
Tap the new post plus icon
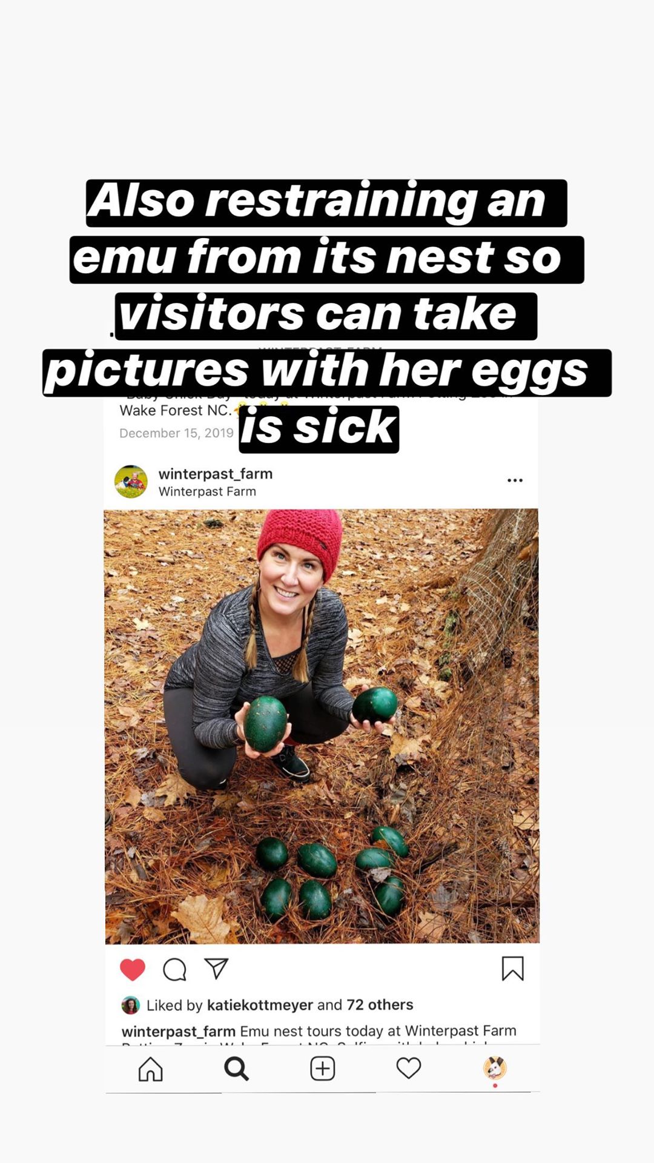coord(322,1069)
